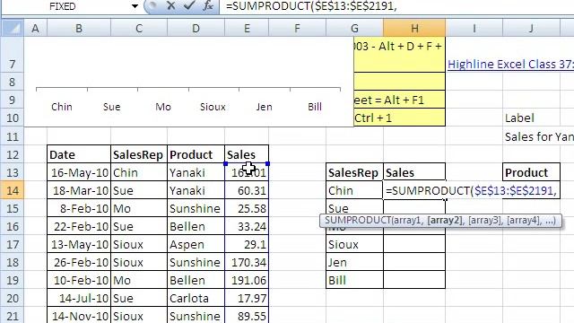Image resolution: width=574 pixels, height=323 pixels.
Task: Open the Insert Function fx dialog
Action: click(208, 6)
